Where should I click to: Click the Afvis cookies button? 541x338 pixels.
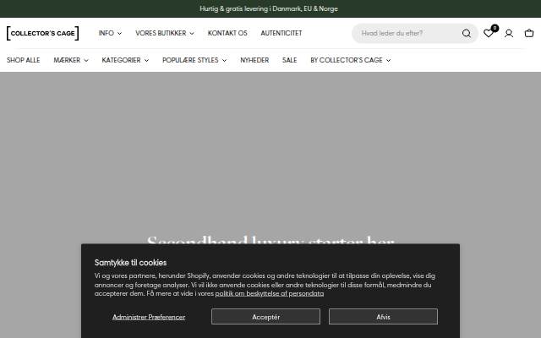pyautogui.click(x=383, y=317)
